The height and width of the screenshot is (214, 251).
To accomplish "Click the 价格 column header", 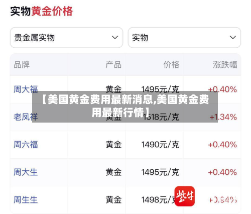I will [x=171, y=65].
